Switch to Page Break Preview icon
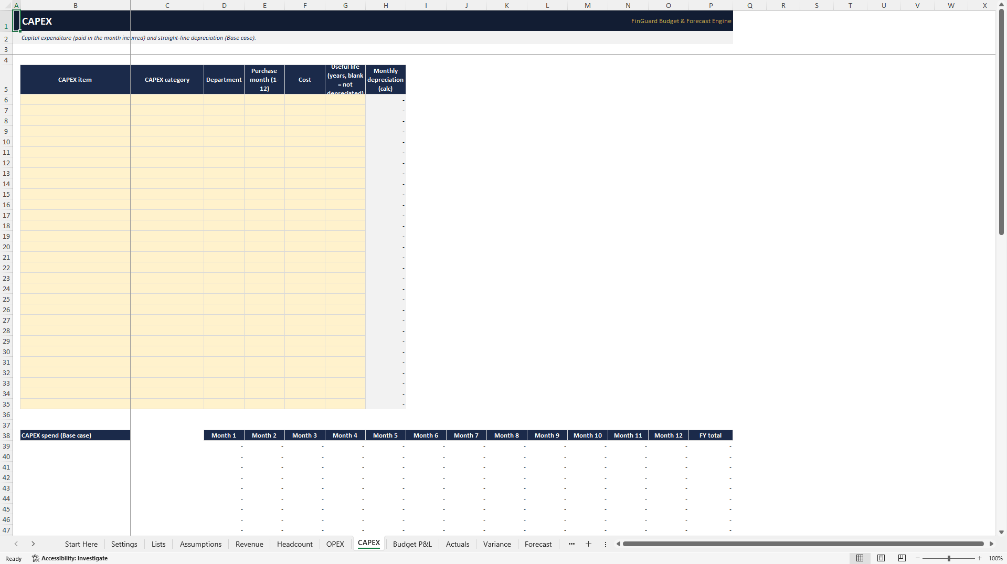The height and width of the screenshot is (564, 1007). pyautogui.click(x=902, y=558)
